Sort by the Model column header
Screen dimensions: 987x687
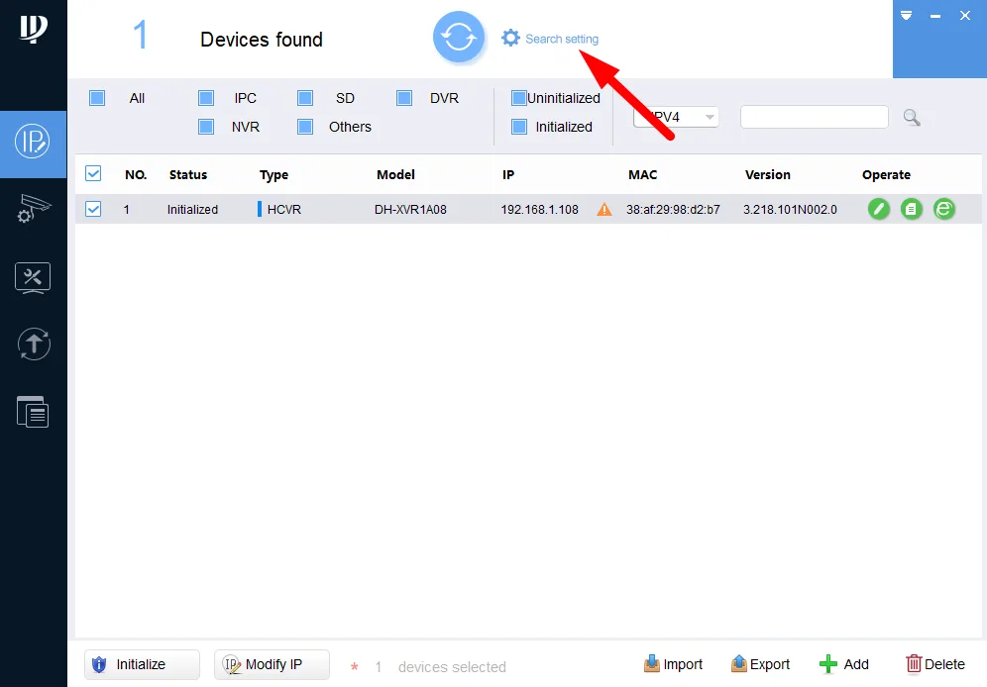pos(395,175)
